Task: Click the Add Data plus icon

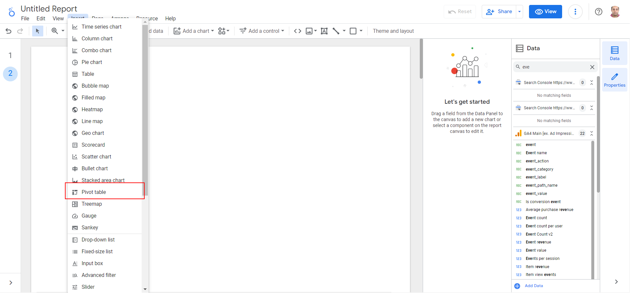Action: (517, 286)
